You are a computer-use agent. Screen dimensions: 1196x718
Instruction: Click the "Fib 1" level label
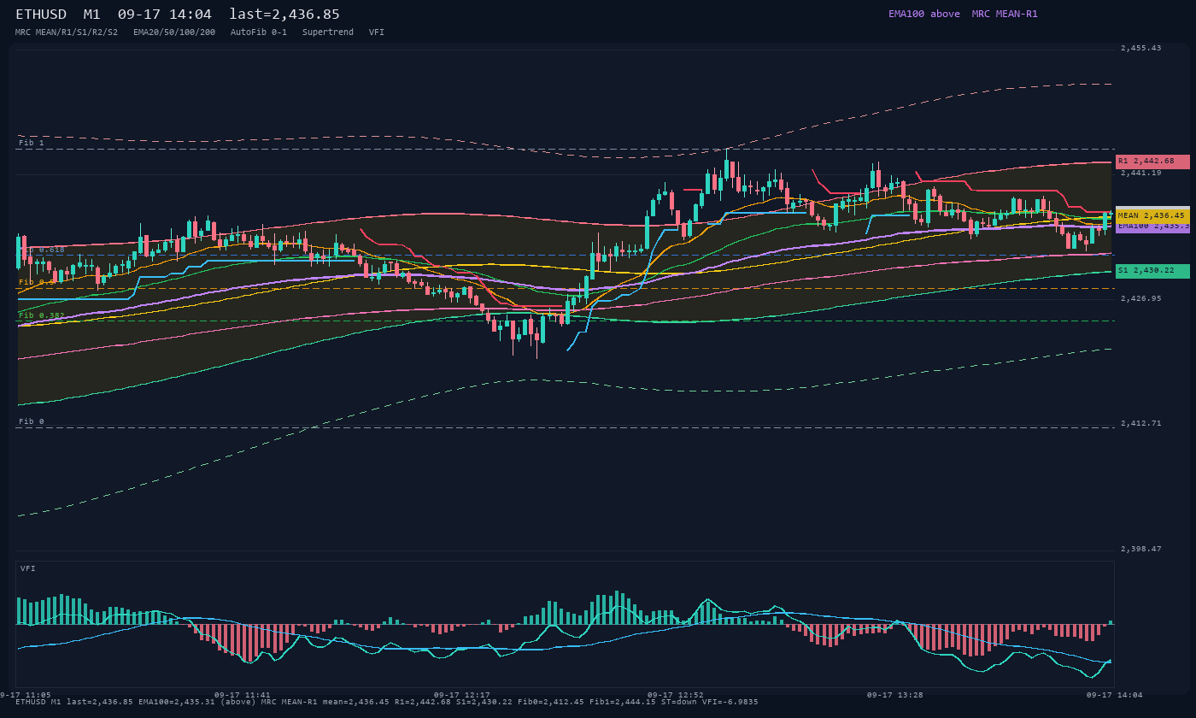coord(32,143)
